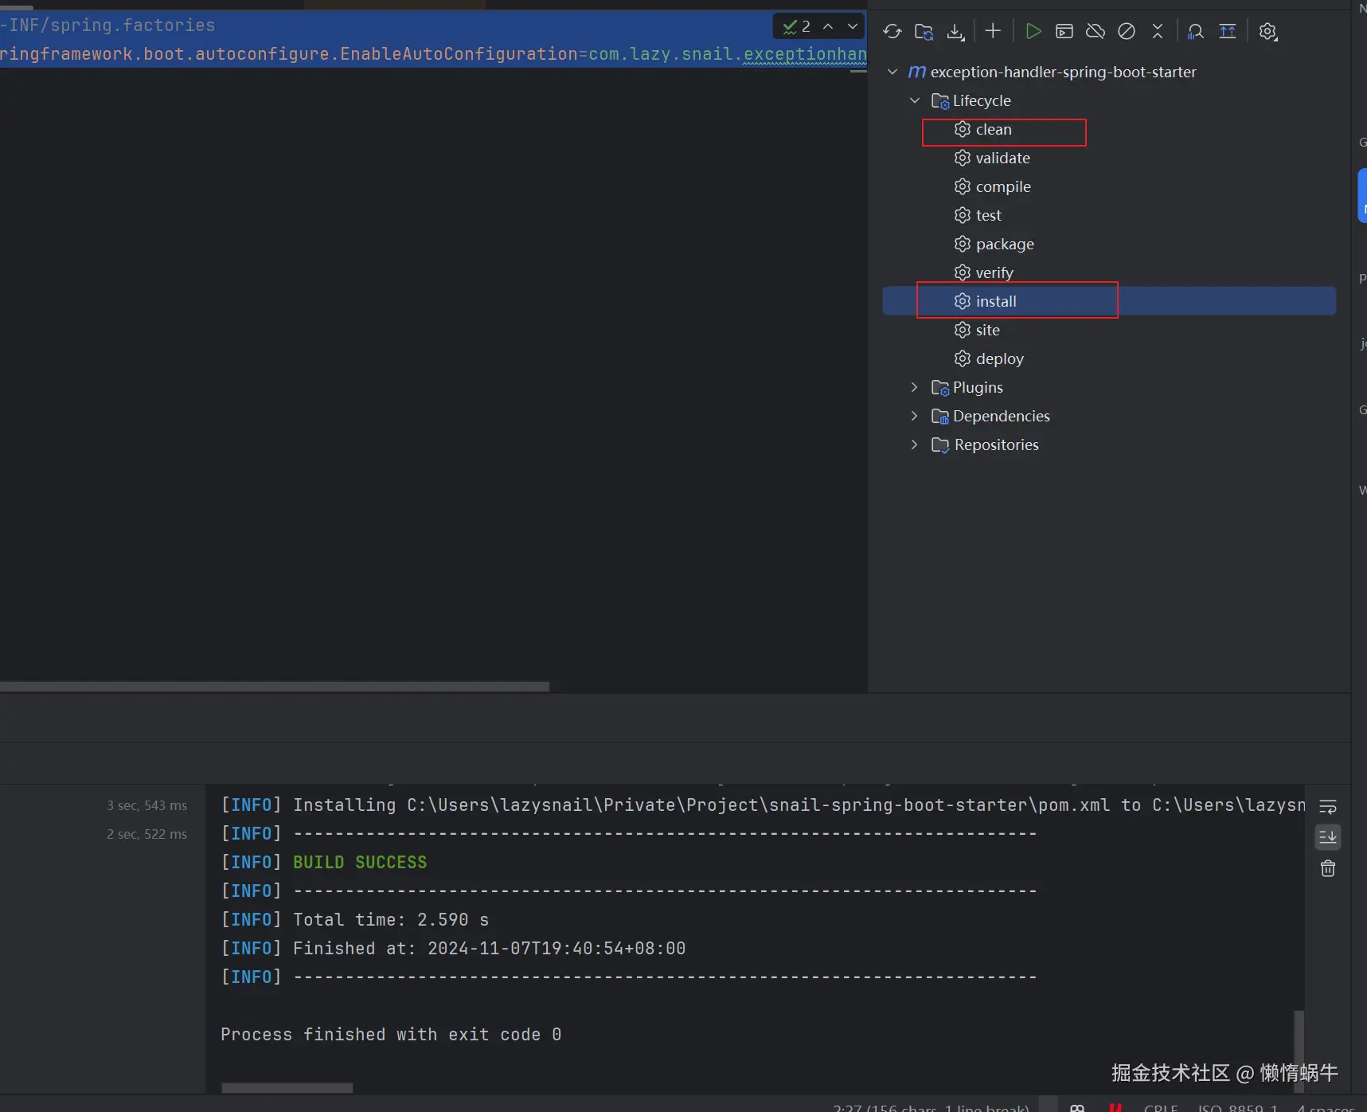This screenshot has height=1112, width=1367.
Task: Select the validate lifecycle goal
Action: [1002, 158]
